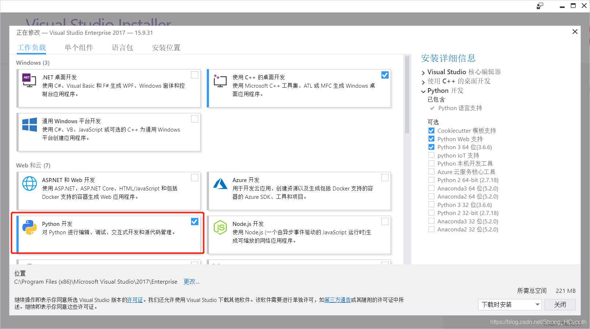This screenshot has height=329, width=590.
Task: Enable Python 3 32 位(3.6.6) option
Action: click(x=431, y=205)
